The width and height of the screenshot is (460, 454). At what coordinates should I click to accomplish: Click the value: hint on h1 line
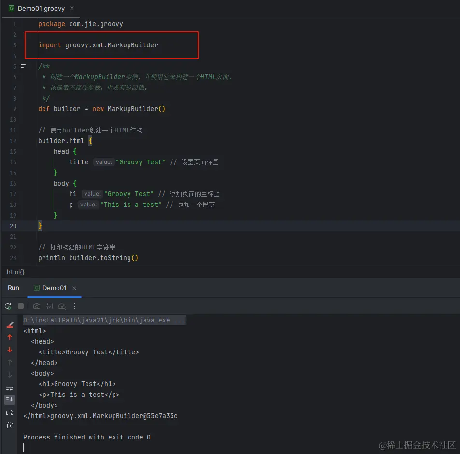pos(92,194)
